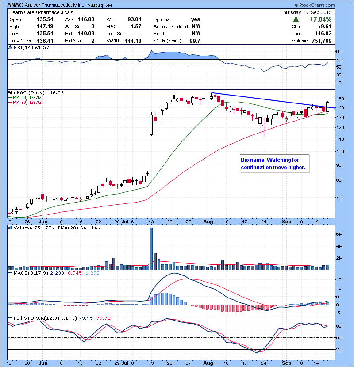Click the tallest volume bar on July 13

[151, 248]
